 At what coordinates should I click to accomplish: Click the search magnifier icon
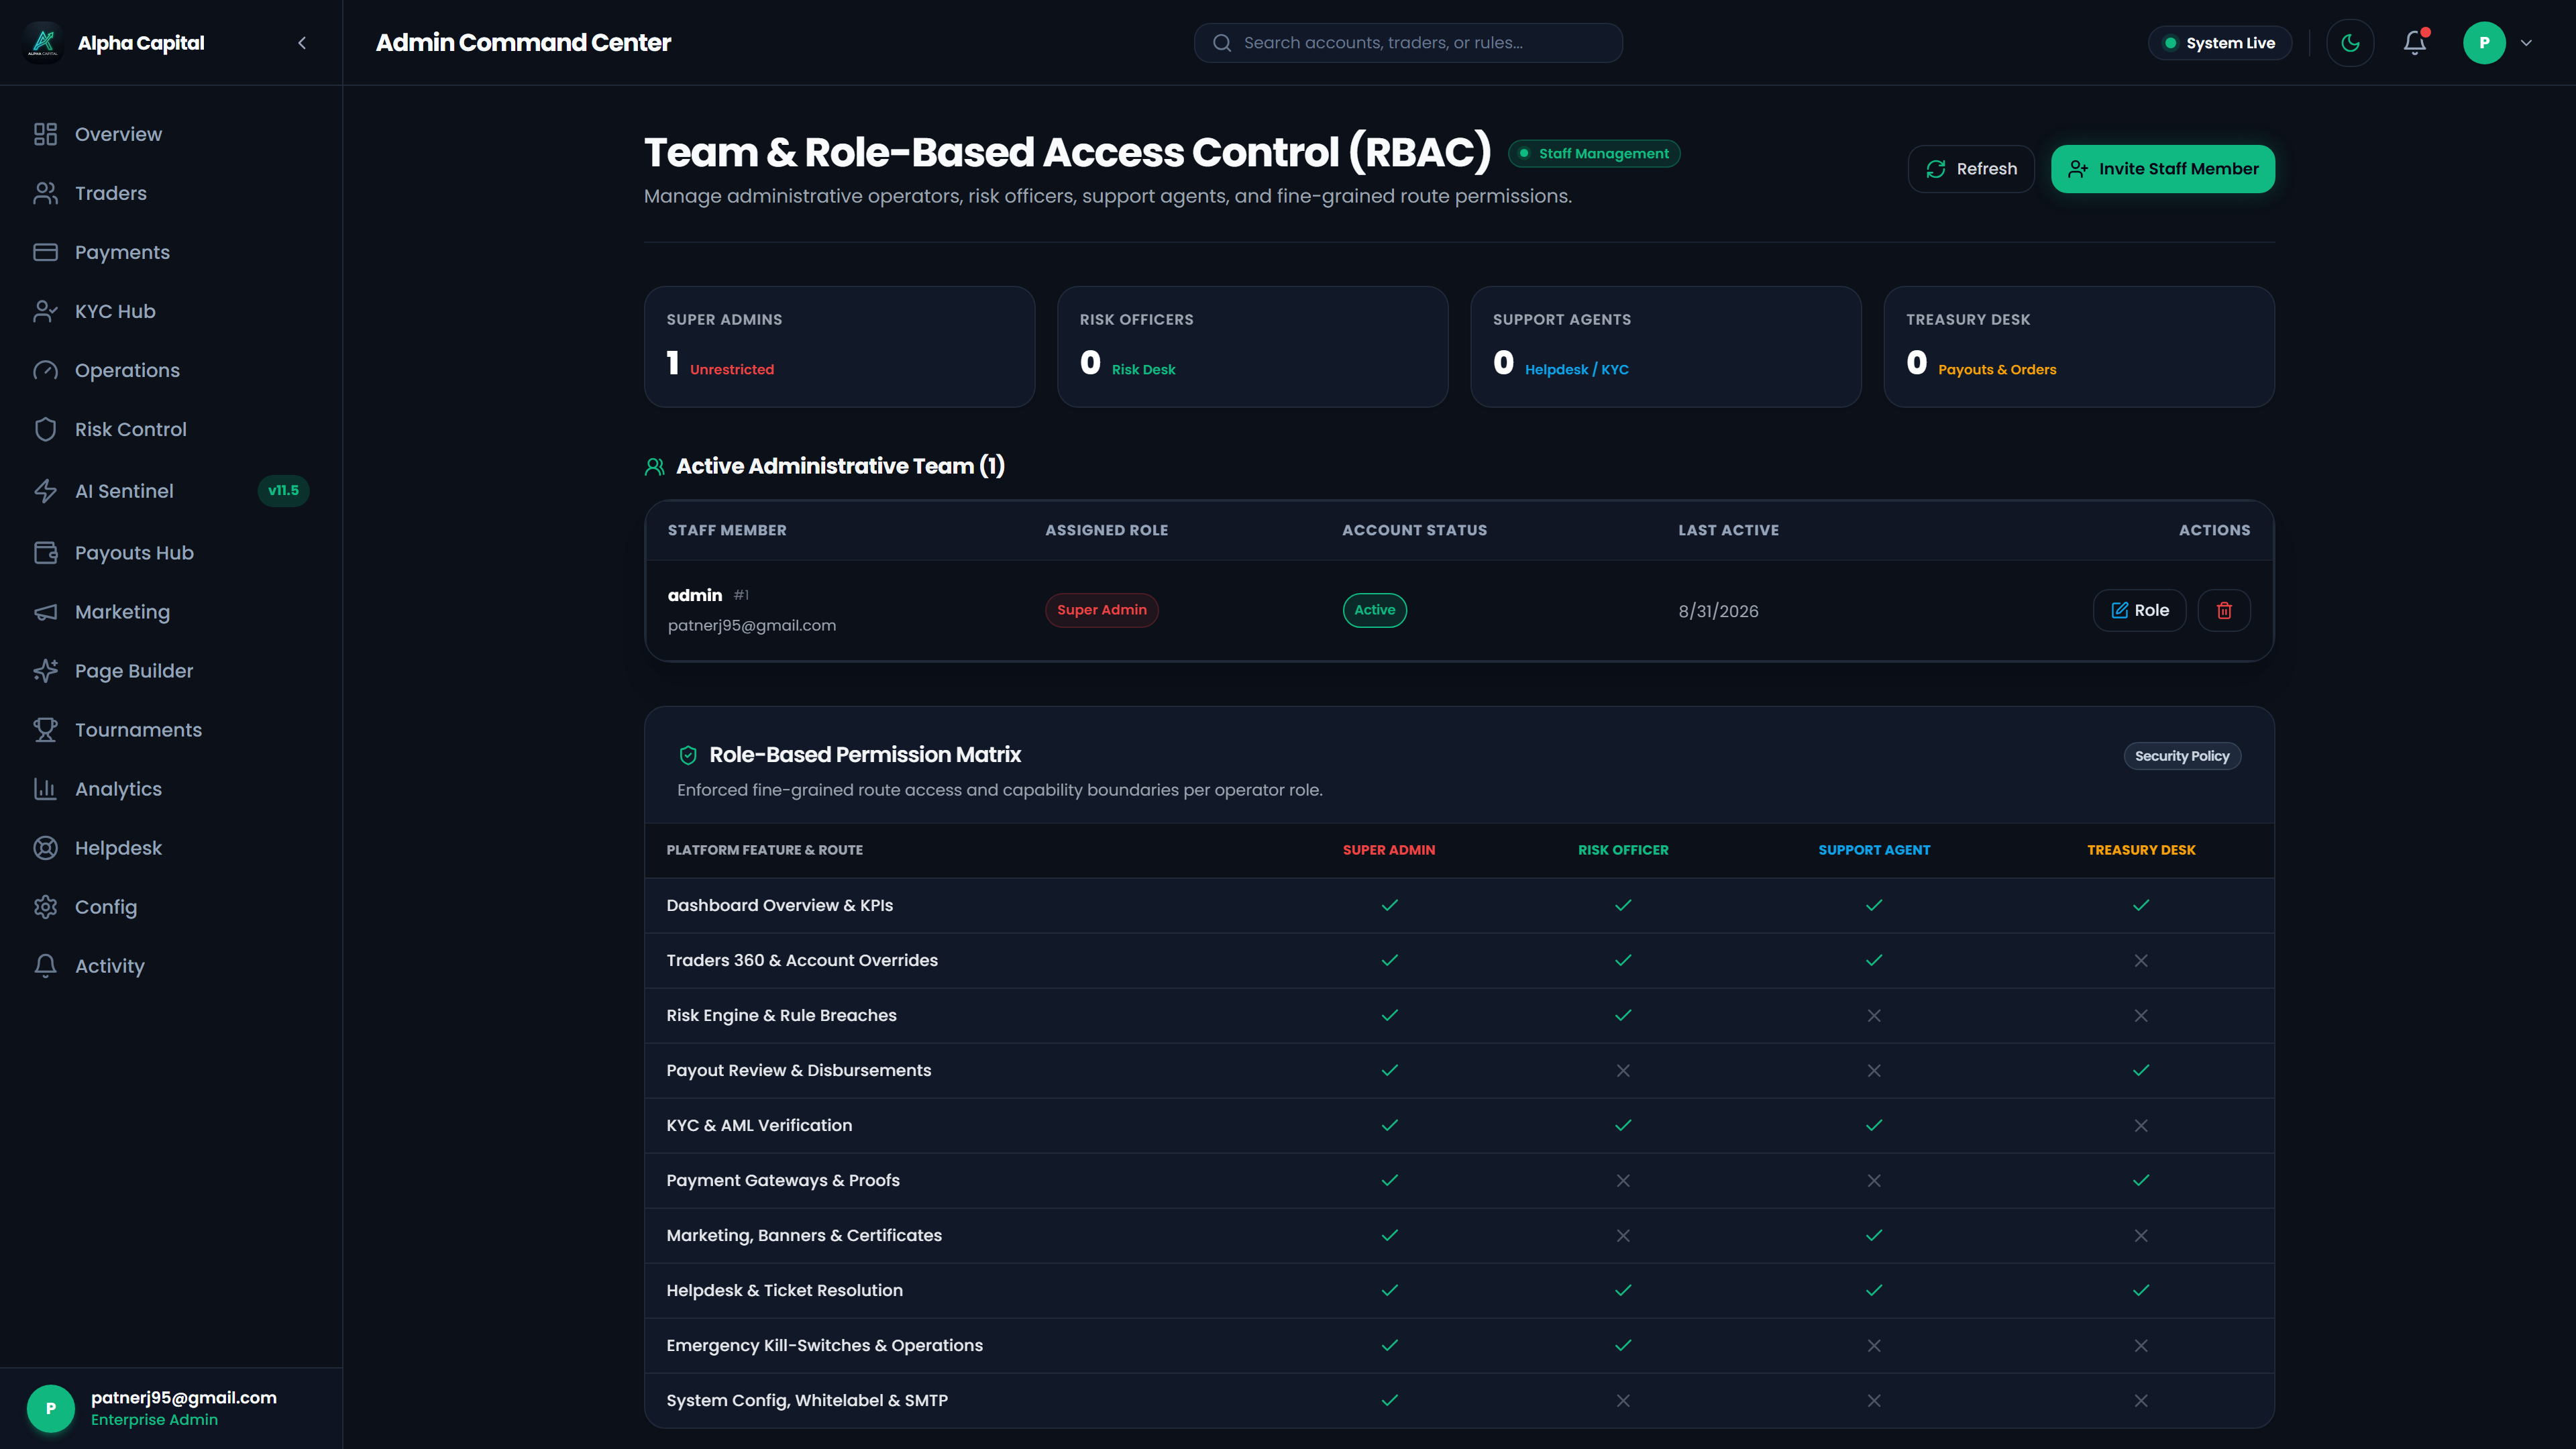coord(1222,43)
